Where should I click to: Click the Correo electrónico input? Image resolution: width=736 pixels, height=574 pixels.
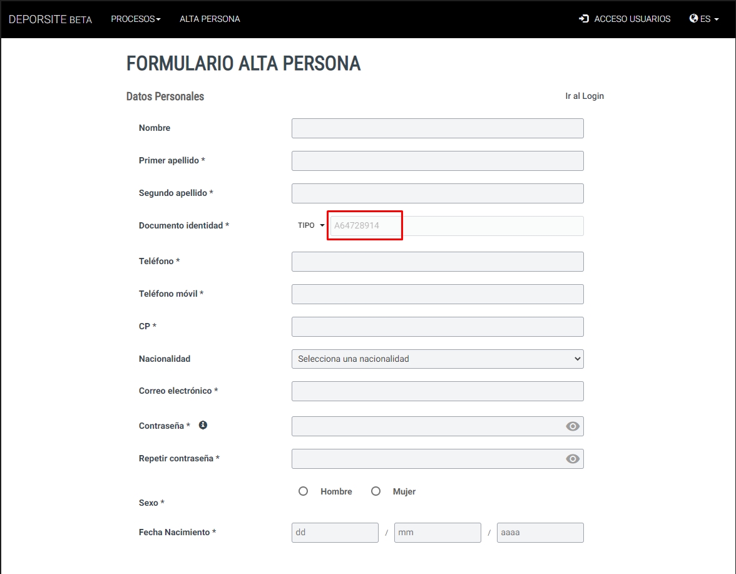click(437, 391)
